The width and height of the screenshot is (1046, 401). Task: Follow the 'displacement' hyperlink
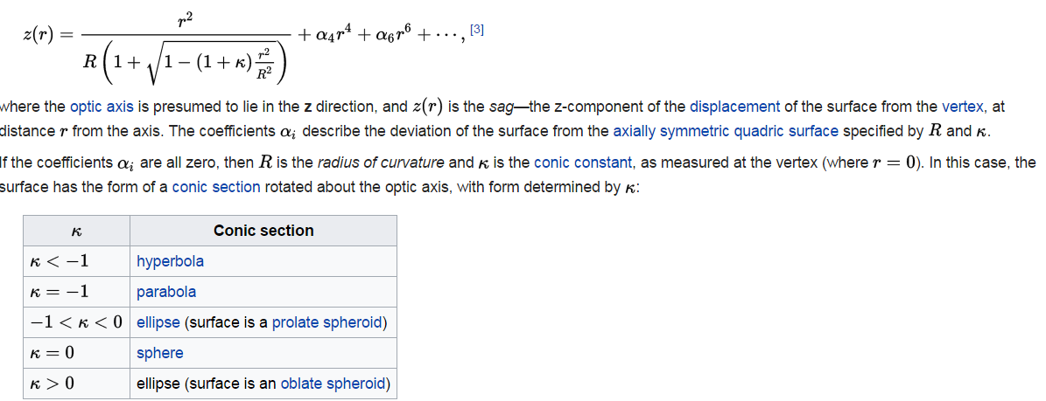pyautogui.click(x=734, y=107)
